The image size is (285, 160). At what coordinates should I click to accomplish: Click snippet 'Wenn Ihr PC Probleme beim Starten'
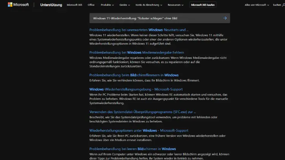(159, 99)
